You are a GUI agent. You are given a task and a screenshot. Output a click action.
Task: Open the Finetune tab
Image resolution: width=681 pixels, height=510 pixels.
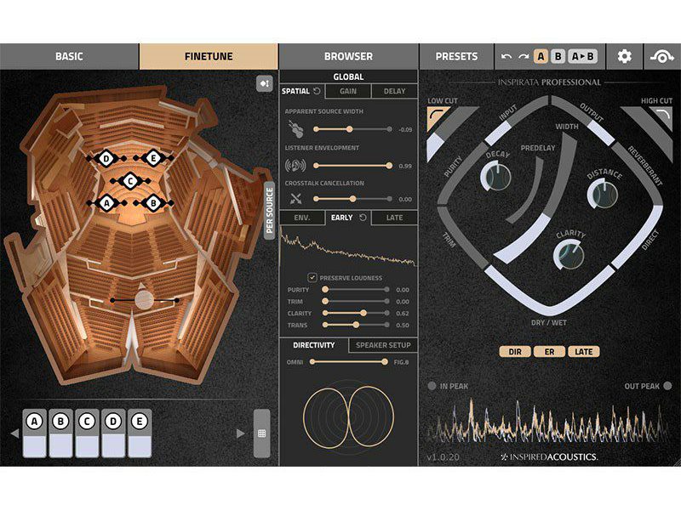pos(209,56)
